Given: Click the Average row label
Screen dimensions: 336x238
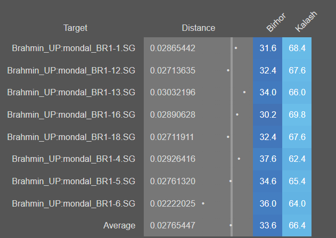Looking at the screenshot, I should click(119, 225).
